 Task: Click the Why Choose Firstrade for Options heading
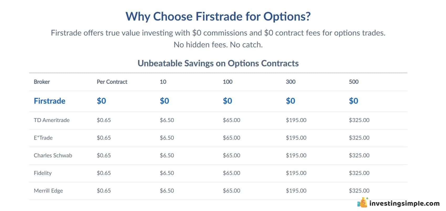pos(218,16)
